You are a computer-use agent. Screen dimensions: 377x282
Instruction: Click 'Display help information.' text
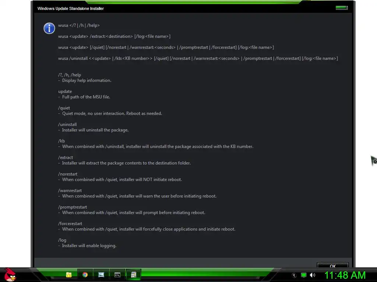coord(87,80)
